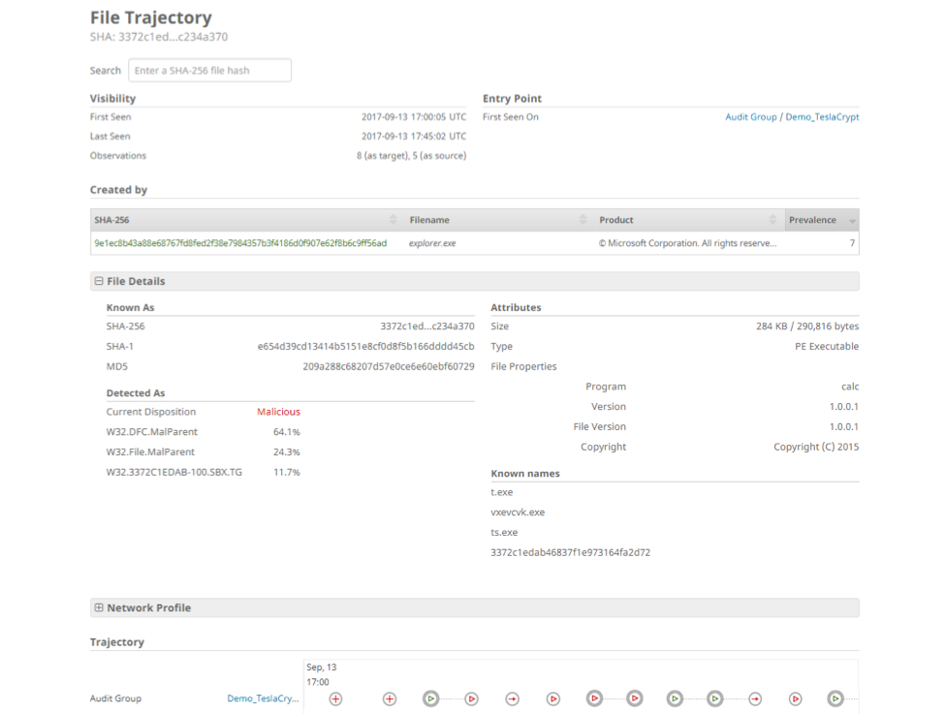This screenshot has width=945, height=714.
Task: Click the Malicious disposition label
Action: click(278, 412)
